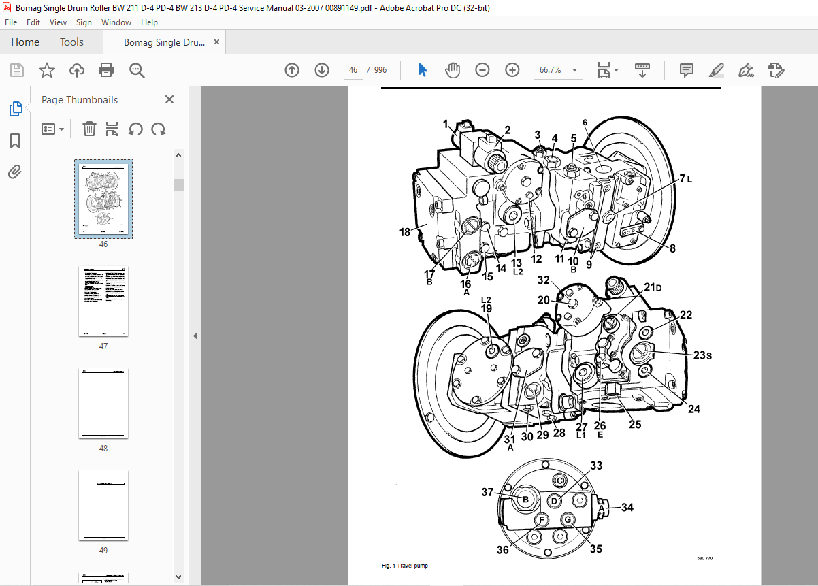The height and width of the screenshot is (586, 818).
Task: Click the extract pages icon in thumbnails panel
Action: click(112, 129)
